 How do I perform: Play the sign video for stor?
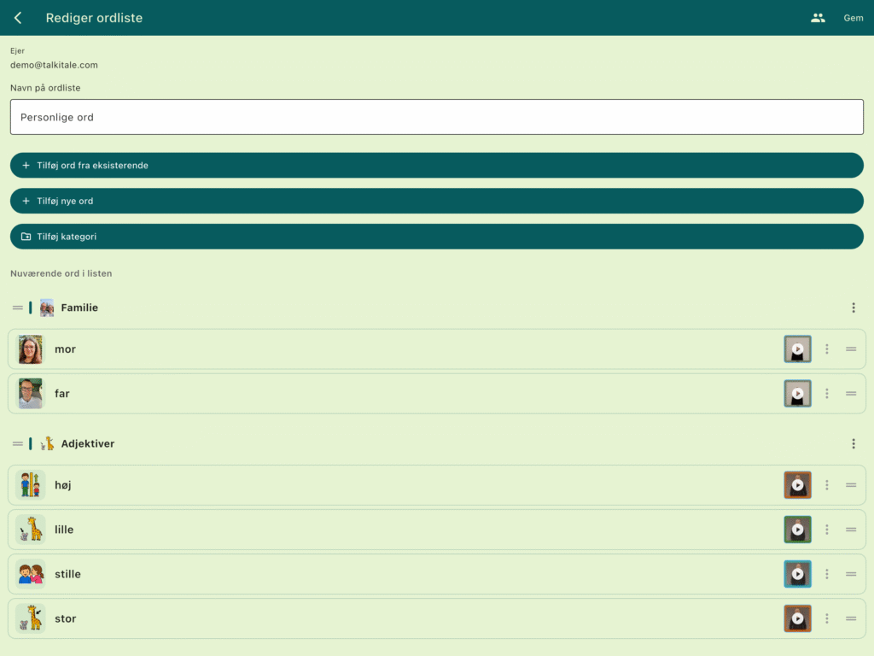click(x=798, y=618)
